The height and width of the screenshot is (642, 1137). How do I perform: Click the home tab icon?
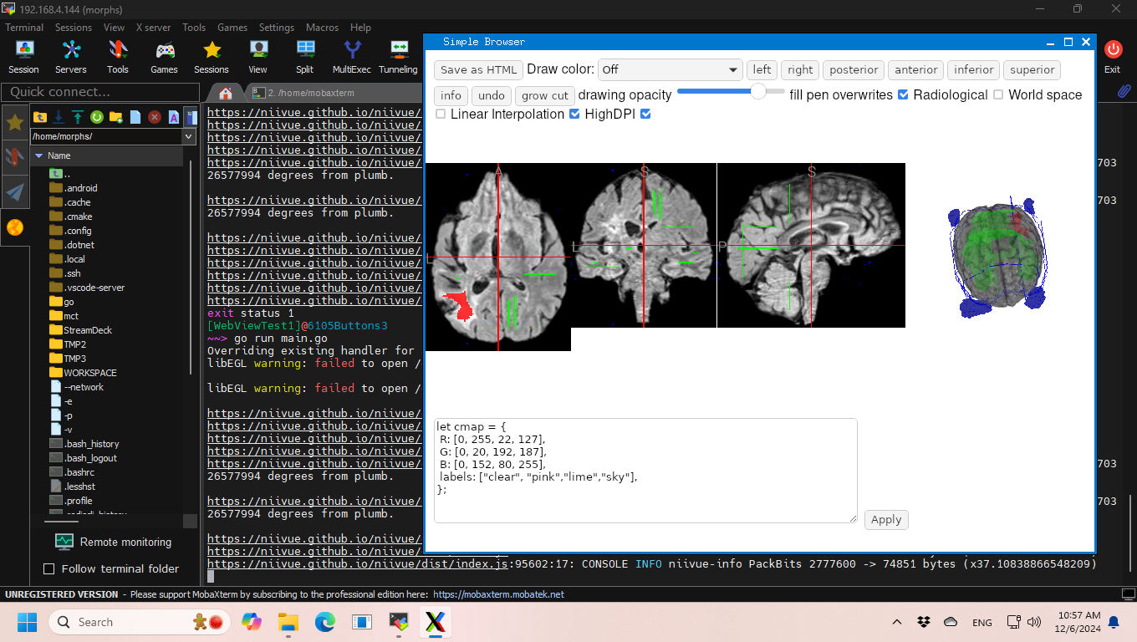(225, 93)
